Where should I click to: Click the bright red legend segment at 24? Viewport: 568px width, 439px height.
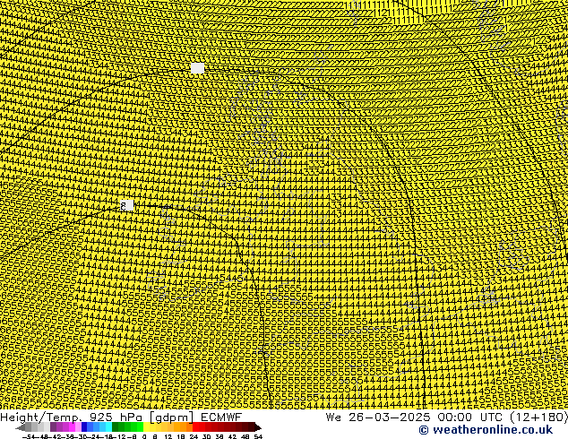tap(195, 427)
